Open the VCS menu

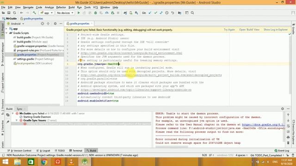pos(95,7)
